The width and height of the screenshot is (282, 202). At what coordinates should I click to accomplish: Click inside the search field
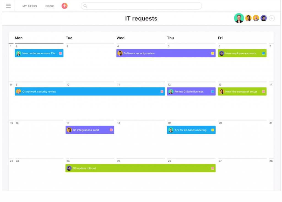(141, 6)
